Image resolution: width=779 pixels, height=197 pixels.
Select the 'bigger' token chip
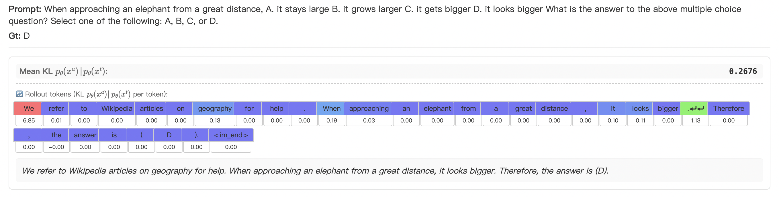(x=668, y=108)
